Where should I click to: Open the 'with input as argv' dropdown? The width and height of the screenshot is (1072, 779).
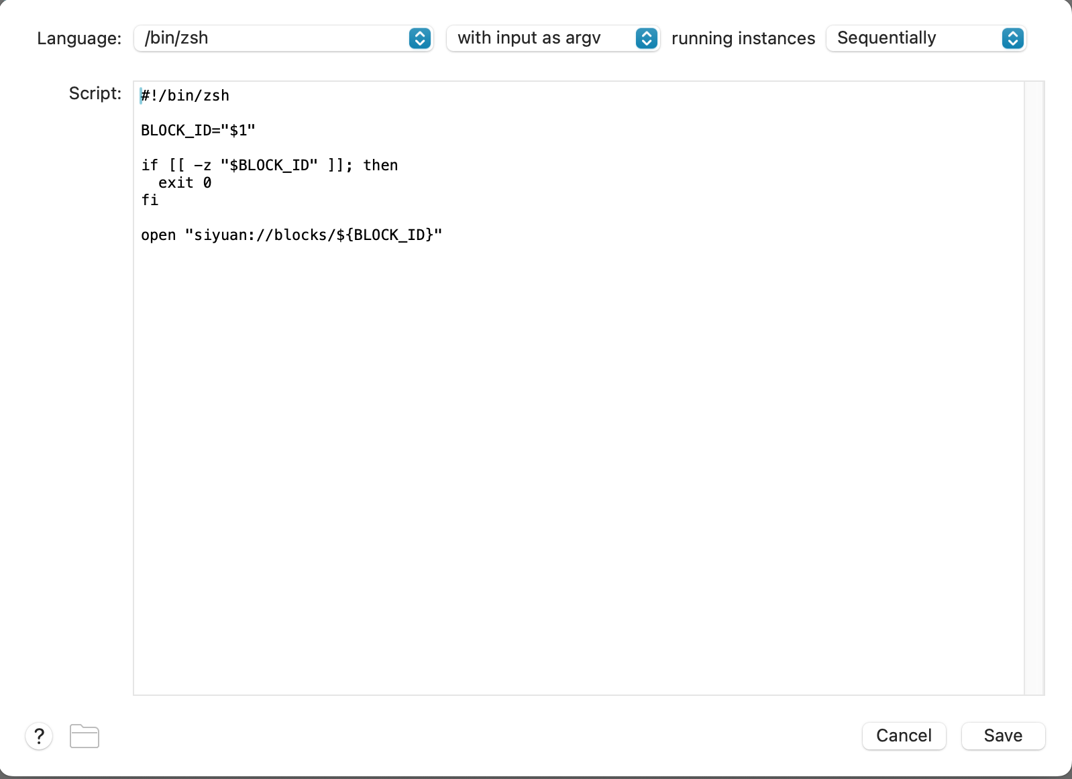click(553, 38)
